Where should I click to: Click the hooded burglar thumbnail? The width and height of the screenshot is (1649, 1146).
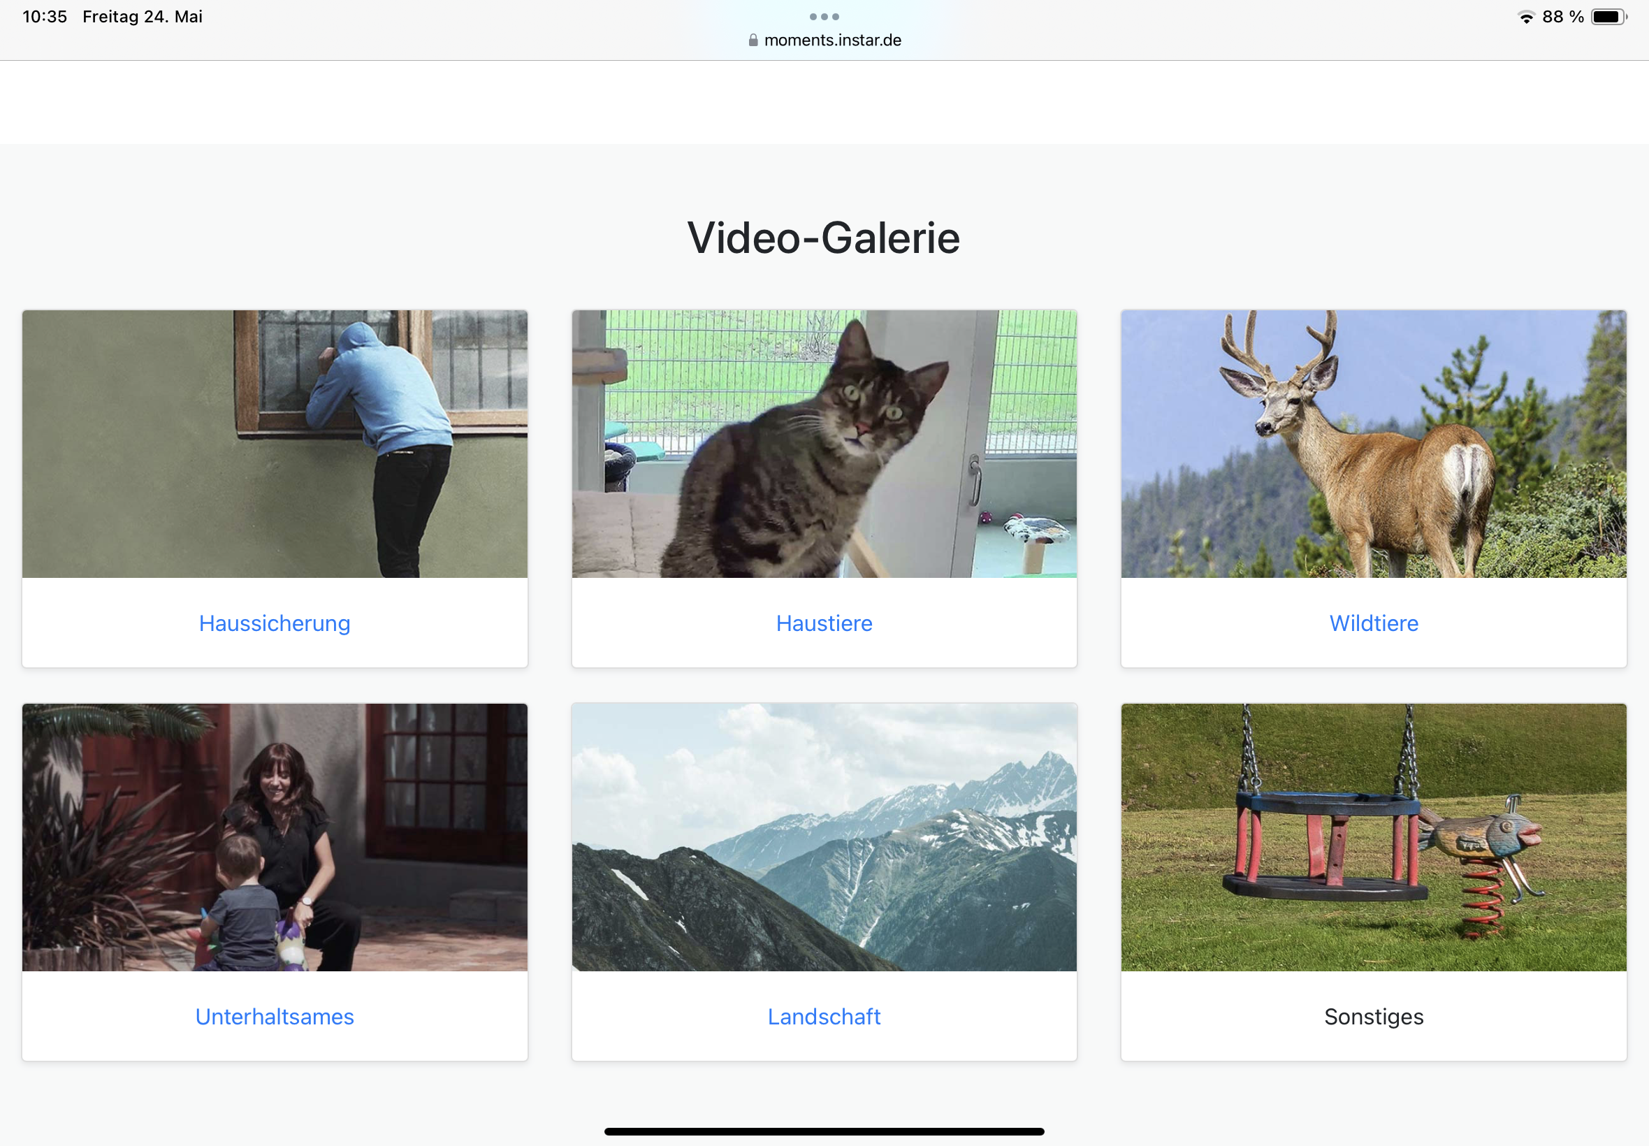[274, 444]
